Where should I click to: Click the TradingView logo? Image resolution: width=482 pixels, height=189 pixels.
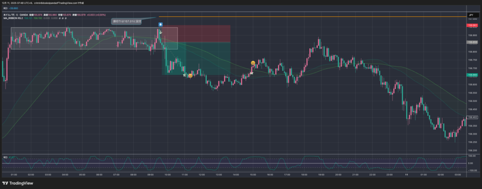tap(16, 183)
